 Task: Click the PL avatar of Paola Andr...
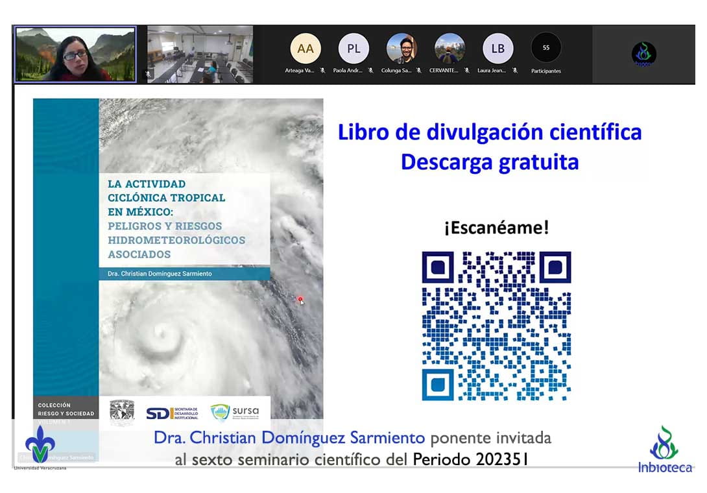coord(353,49)
